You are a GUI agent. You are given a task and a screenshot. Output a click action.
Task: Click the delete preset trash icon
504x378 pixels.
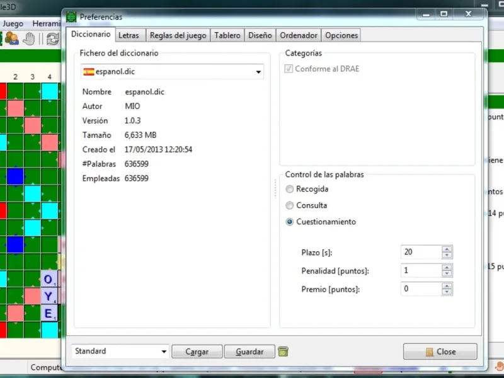click(x=283, y=352)
